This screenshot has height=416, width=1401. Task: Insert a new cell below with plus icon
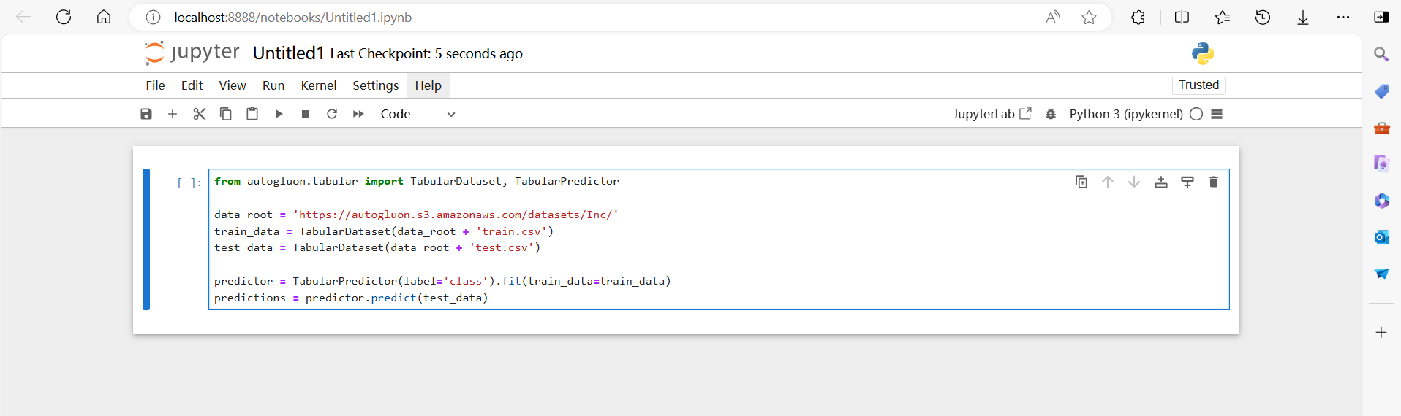coord(173,114)
